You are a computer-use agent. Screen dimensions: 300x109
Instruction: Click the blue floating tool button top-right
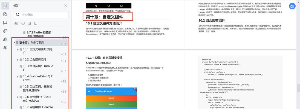[292, 6]
